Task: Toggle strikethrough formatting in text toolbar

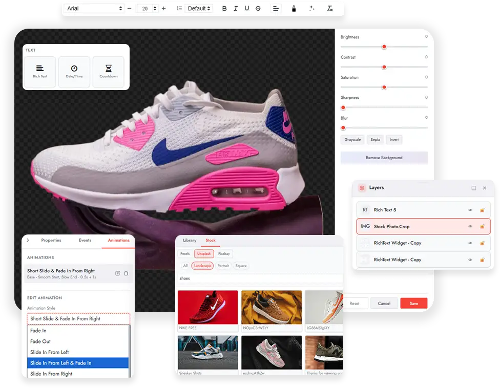Action: point(258,9)
